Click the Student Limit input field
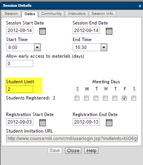Viewport: 143px width, 165px height. pyautogui.click(x=20, y=89)
